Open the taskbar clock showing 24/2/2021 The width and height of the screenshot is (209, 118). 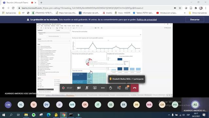196,115
